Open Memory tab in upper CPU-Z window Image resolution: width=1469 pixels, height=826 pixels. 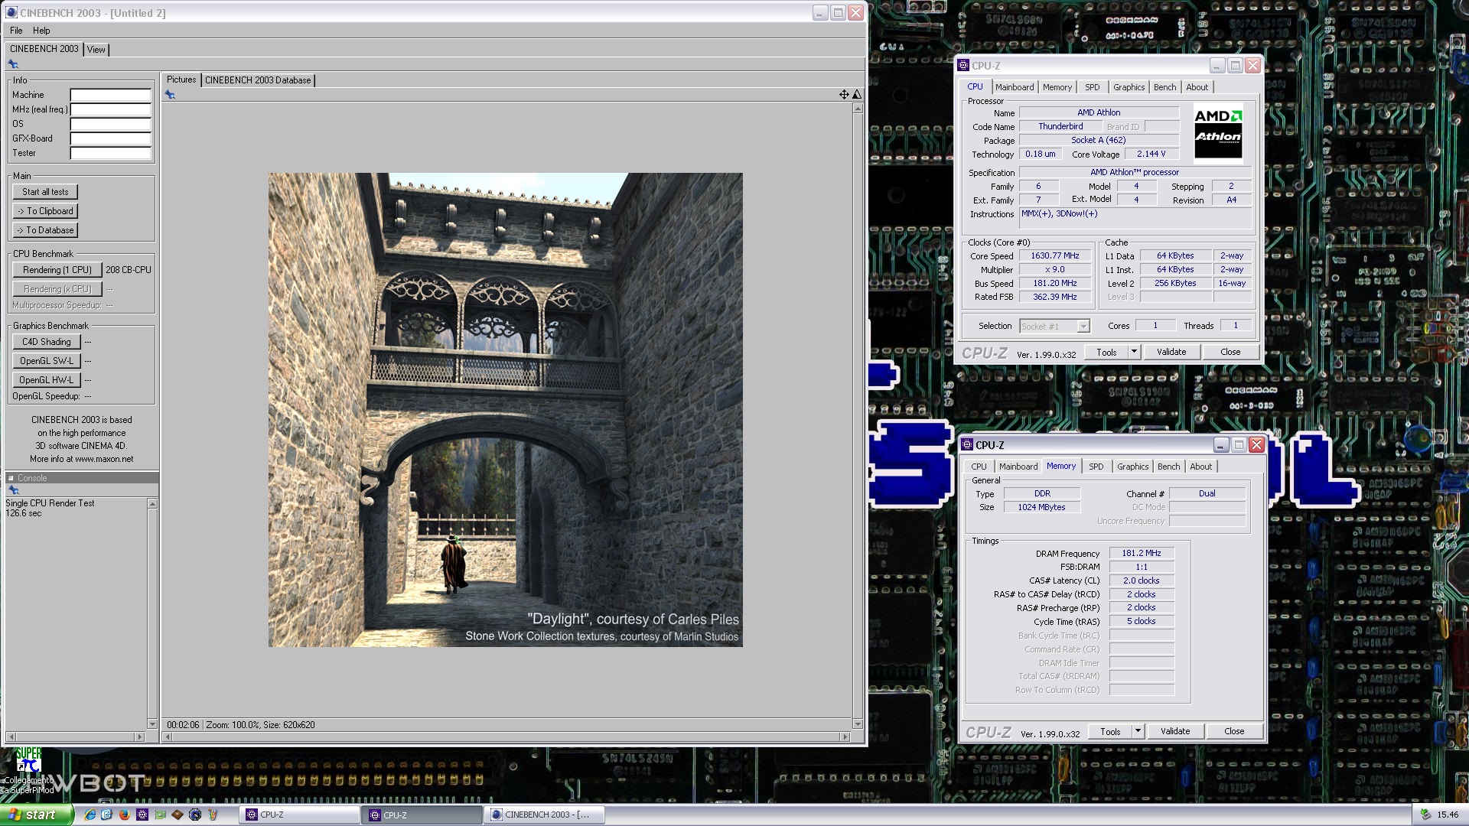[1057, 87]
